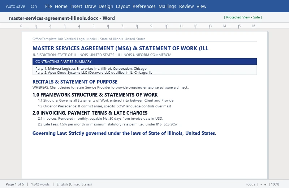Screen dimensions: 289x188
Task: Click the ruler at mark 1
Action: 36,26
